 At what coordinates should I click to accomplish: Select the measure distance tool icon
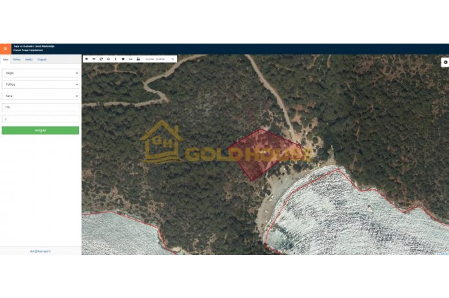[131, 59]
